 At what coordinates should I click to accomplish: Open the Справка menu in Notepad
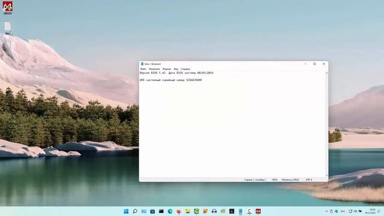point(185,69)
